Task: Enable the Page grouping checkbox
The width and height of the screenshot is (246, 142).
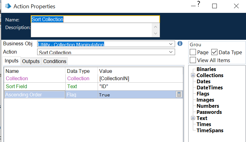Action: (x=193, y=52)
